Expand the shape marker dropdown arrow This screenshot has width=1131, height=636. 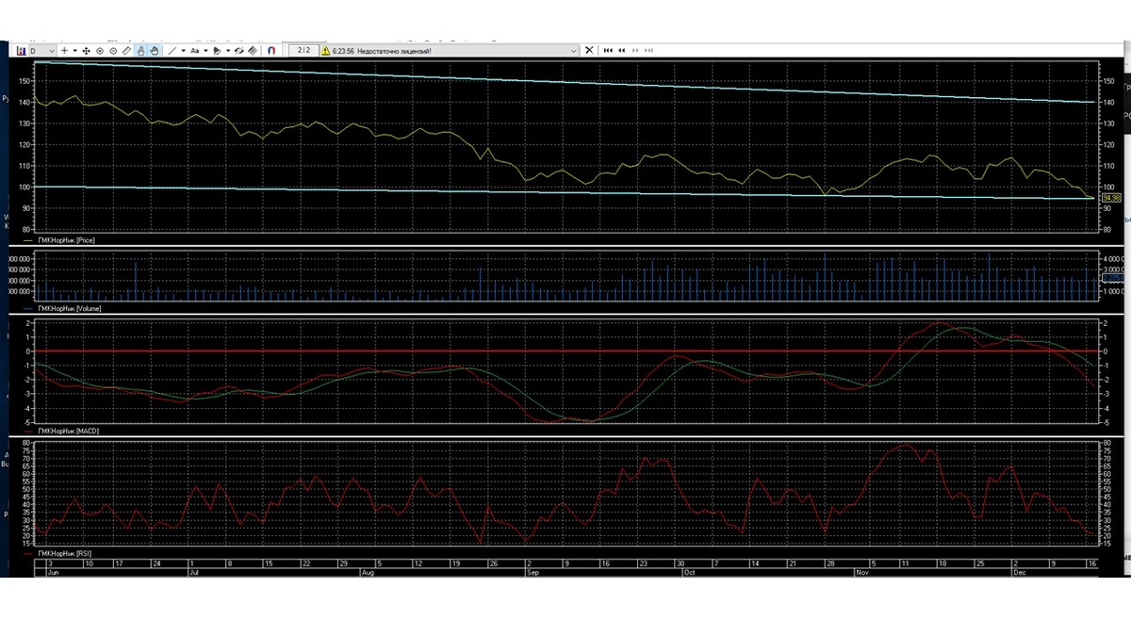click(228, 50)
